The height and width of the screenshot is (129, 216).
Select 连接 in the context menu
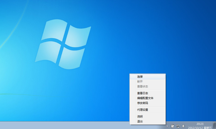coord(148,77)
